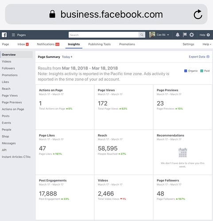
Task: Open the Reach card title
Action: click(102, 135)
